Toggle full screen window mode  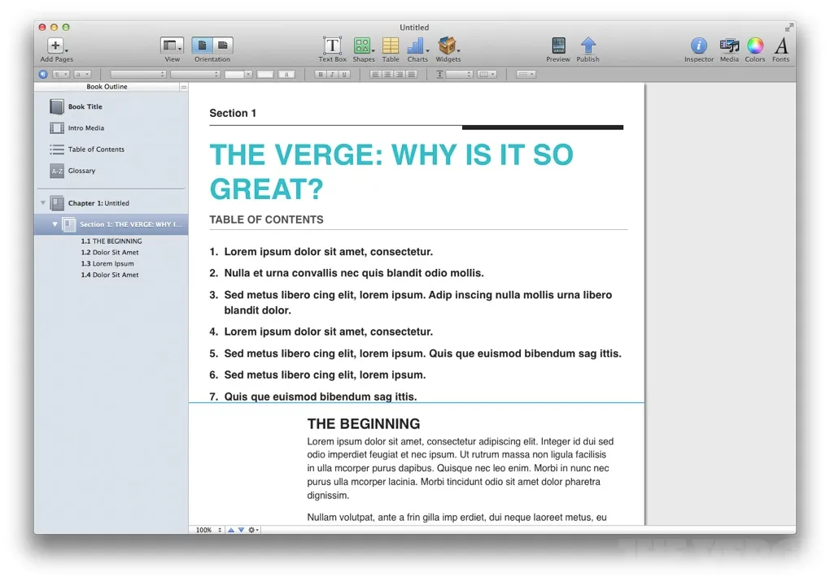tap(789, 27)
